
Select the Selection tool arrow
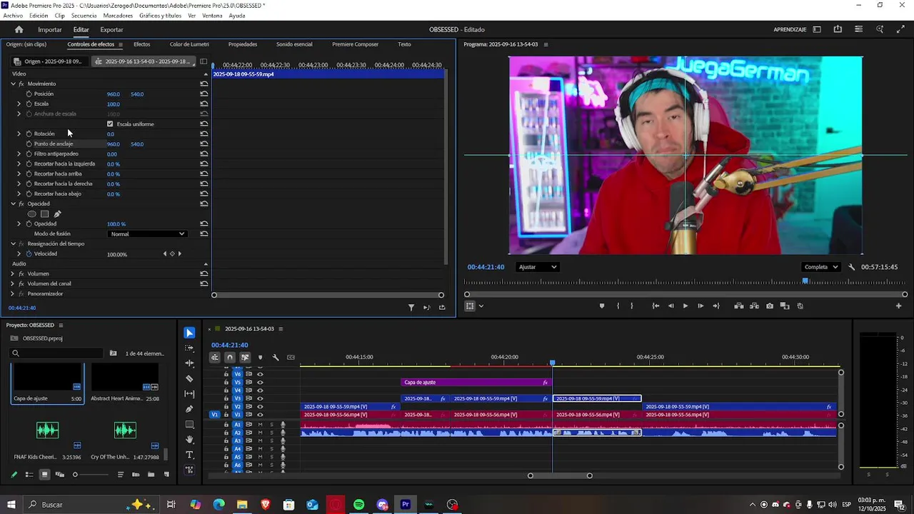click(189, 333)
